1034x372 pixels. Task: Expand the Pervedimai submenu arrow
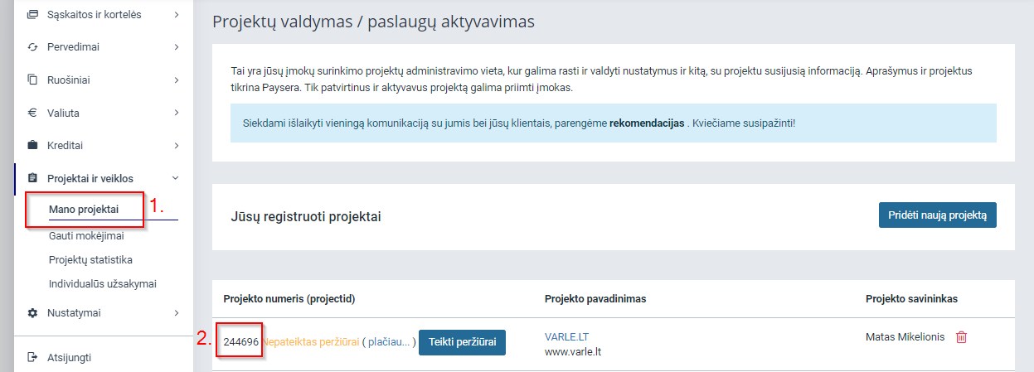[177, 47]
